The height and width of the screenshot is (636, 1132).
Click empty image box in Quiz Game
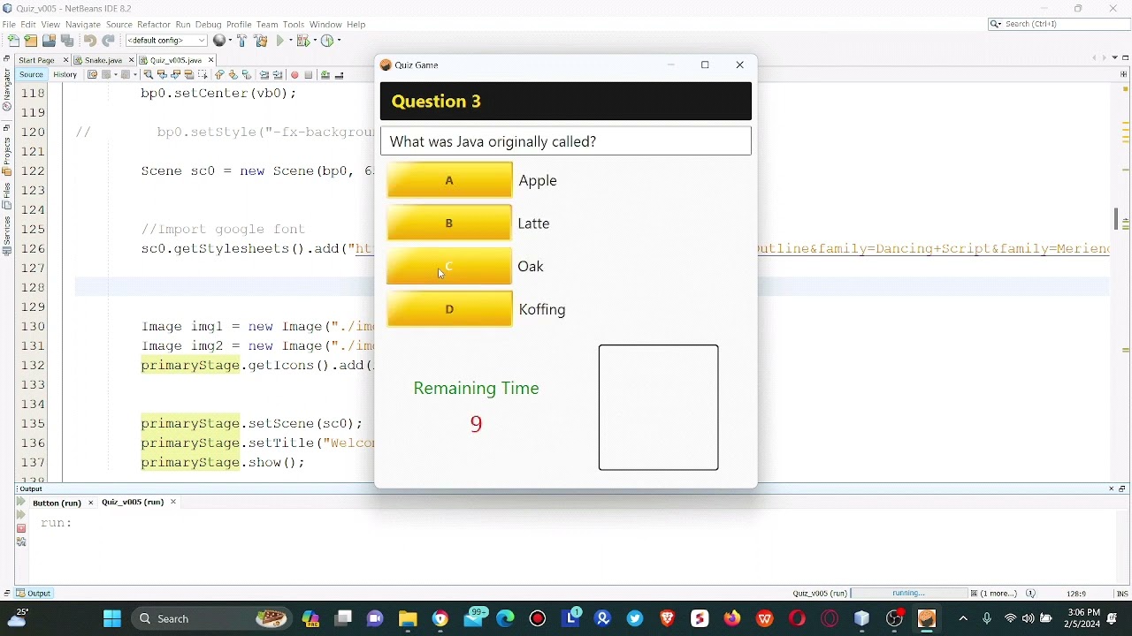point(659,407)
